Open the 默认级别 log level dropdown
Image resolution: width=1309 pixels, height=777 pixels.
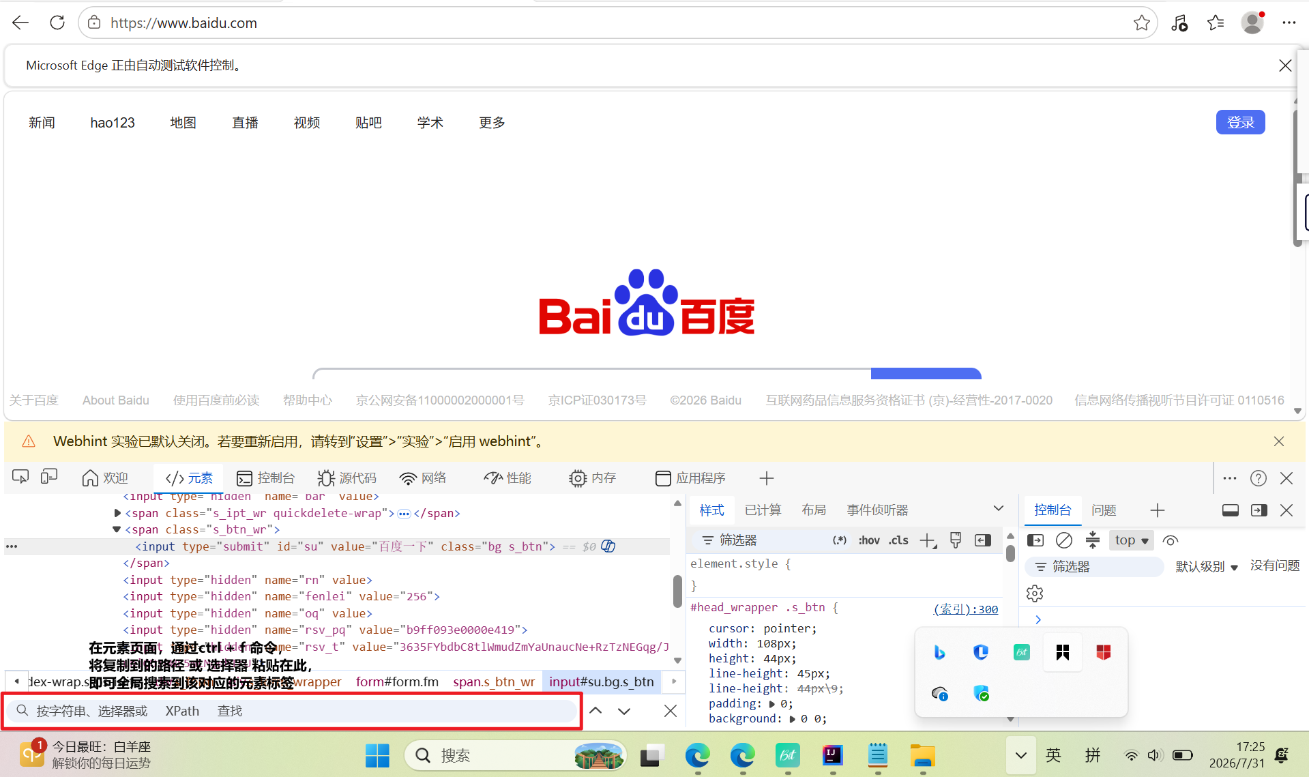click(x=1206, y=567)
